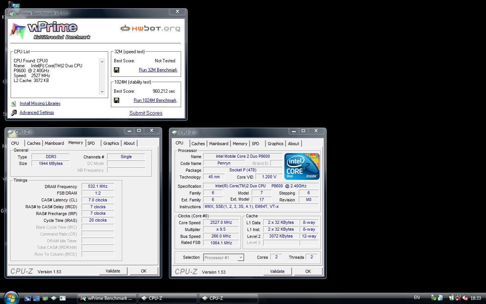Click Validate in the CPU tab window

277,271
